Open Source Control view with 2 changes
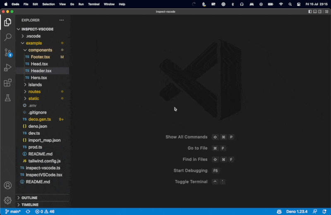The height and width of the screenshot is (215, 331). click(x=8, y=53)
